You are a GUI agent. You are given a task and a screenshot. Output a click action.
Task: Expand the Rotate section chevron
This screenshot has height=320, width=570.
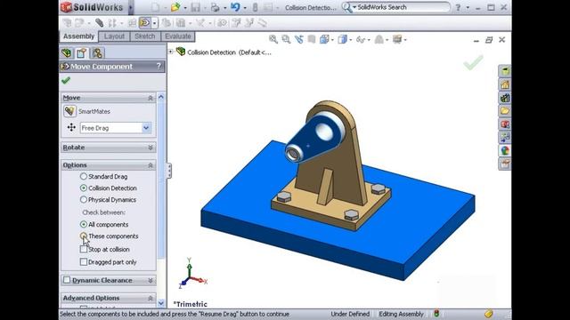pyautogui.click(x=151, y=148)
